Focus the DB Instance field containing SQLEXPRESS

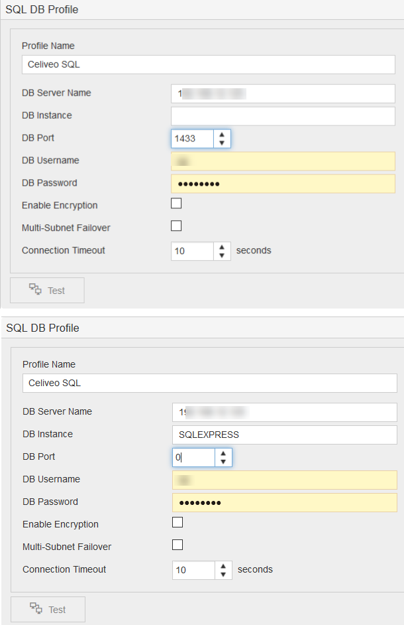coord(284,435)
